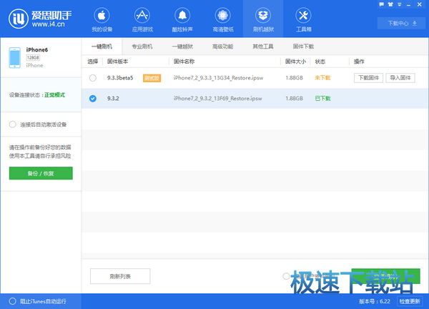Enable 连接后自动激活设备 option
429x309 pixels.
(x=13, y=124)
